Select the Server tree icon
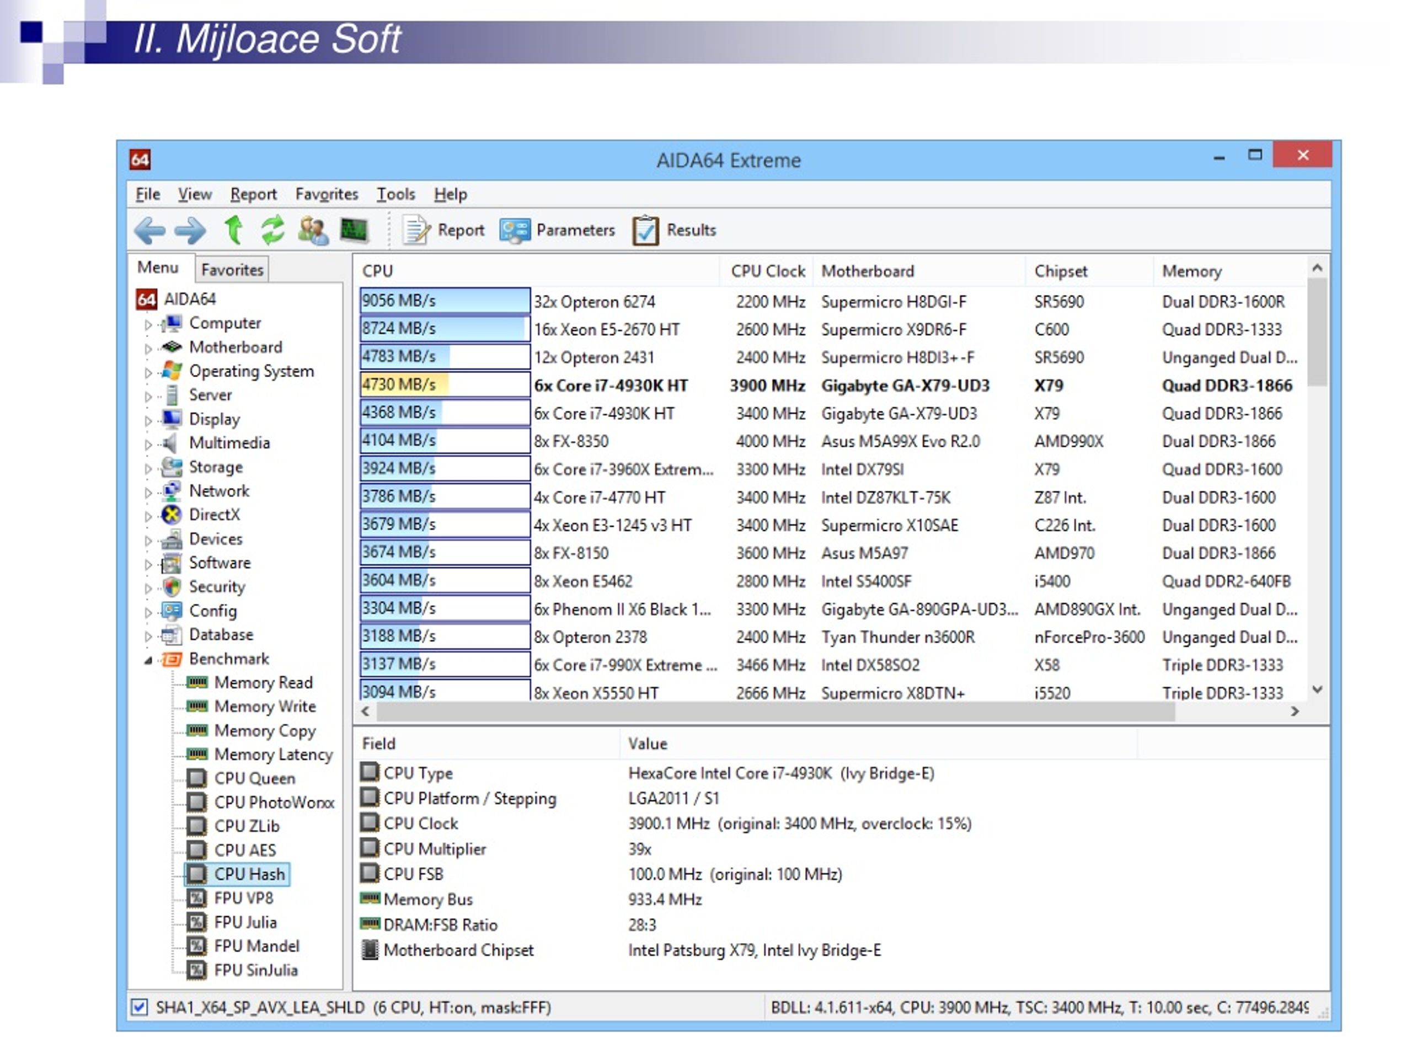Viewport: 1412px width, 1059px height. click(x=171, y=395)
